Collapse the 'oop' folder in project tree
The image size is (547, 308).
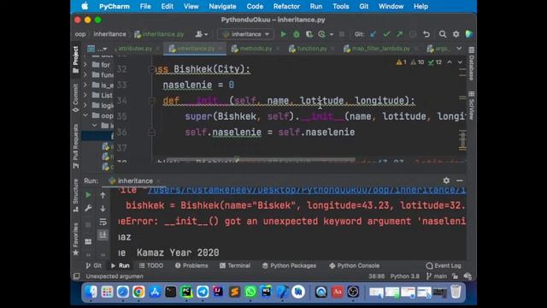coord(85,115)
